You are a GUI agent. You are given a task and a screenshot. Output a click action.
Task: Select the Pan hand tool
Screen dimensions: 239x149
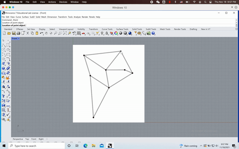46,33
